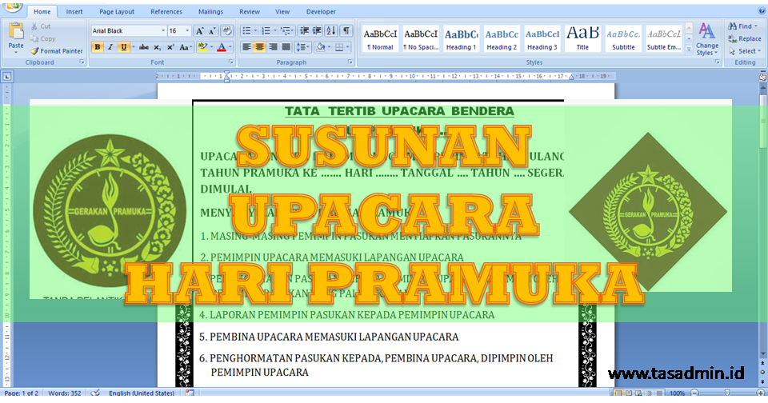The width and height of the screenshot is (768, 403).
Task: Open the Page Layout tab
Action: coord(117,12)
